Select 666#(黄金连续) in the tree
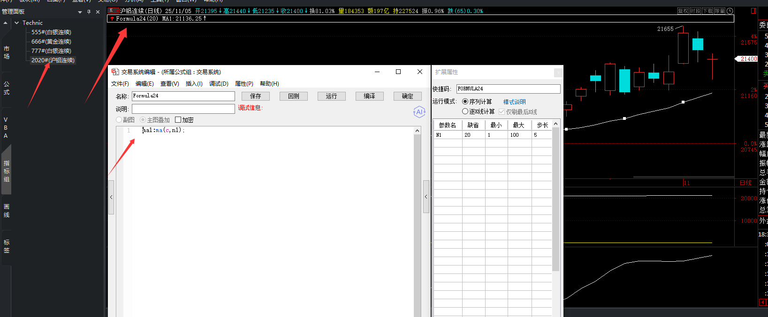Screen dimensions: 768x317 click(51, 42)
